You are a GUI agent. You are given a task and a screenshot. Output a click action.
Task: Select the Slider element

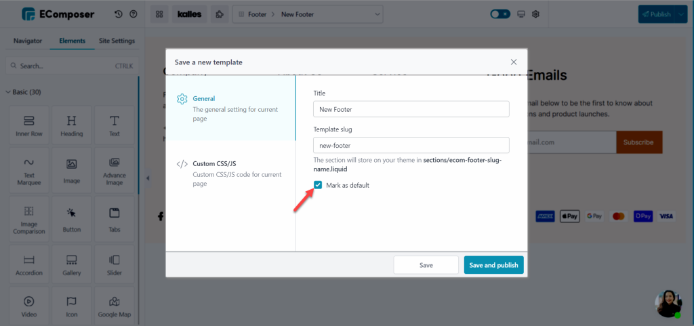[x=115, y=264]
